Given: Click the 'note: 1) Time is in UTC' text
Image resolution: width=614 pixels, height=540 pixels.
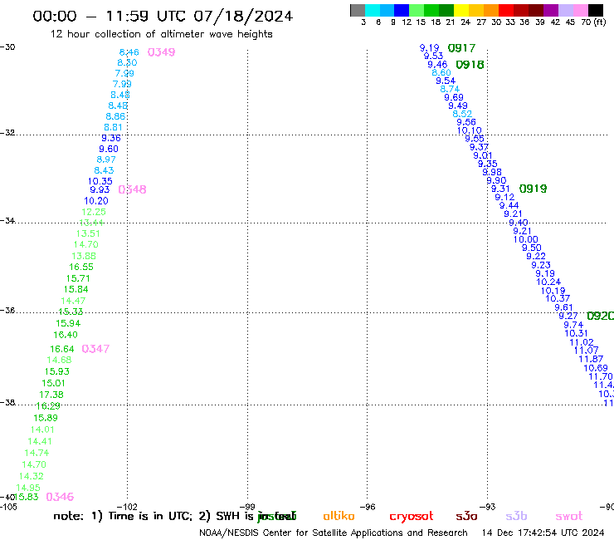Looking at the screenshot, I should click(x=123, y=516).
